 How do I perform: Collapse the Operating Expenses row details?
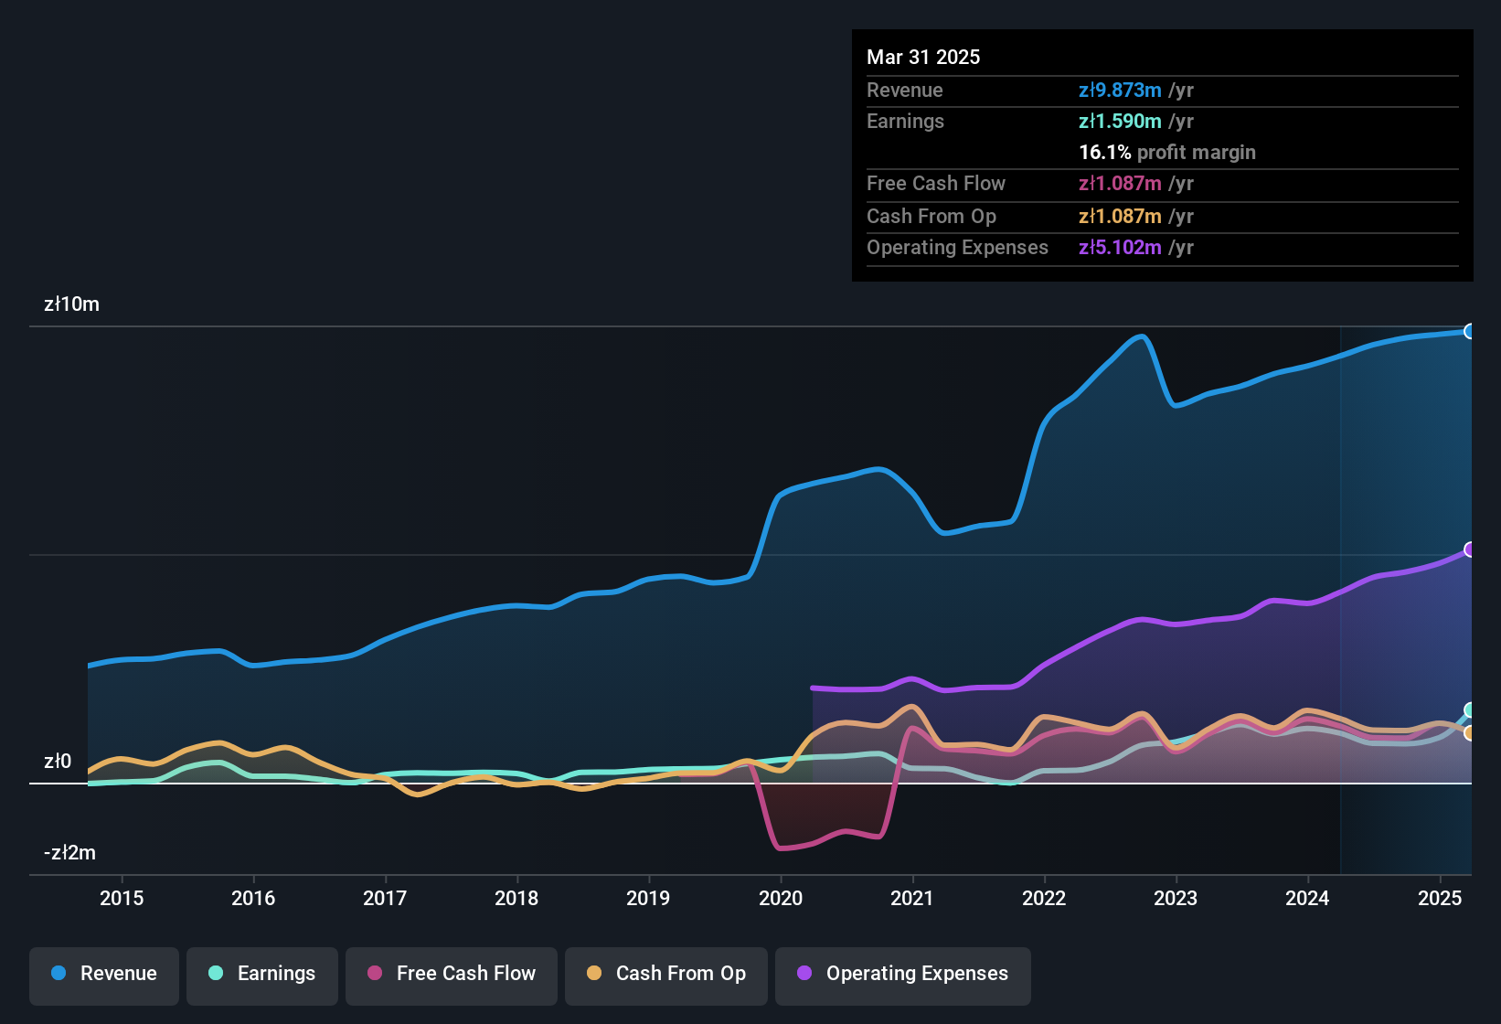[x=957, y=248]
